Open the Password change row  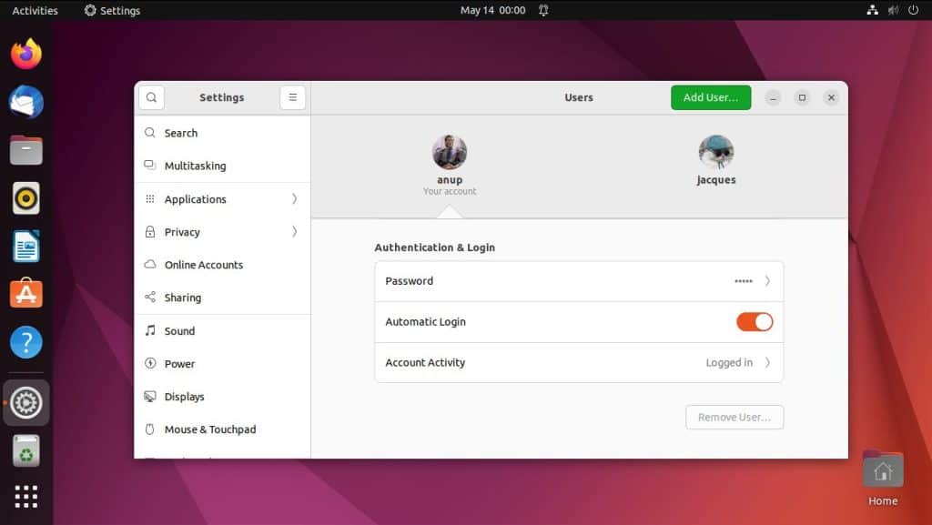tap(579, 281)
